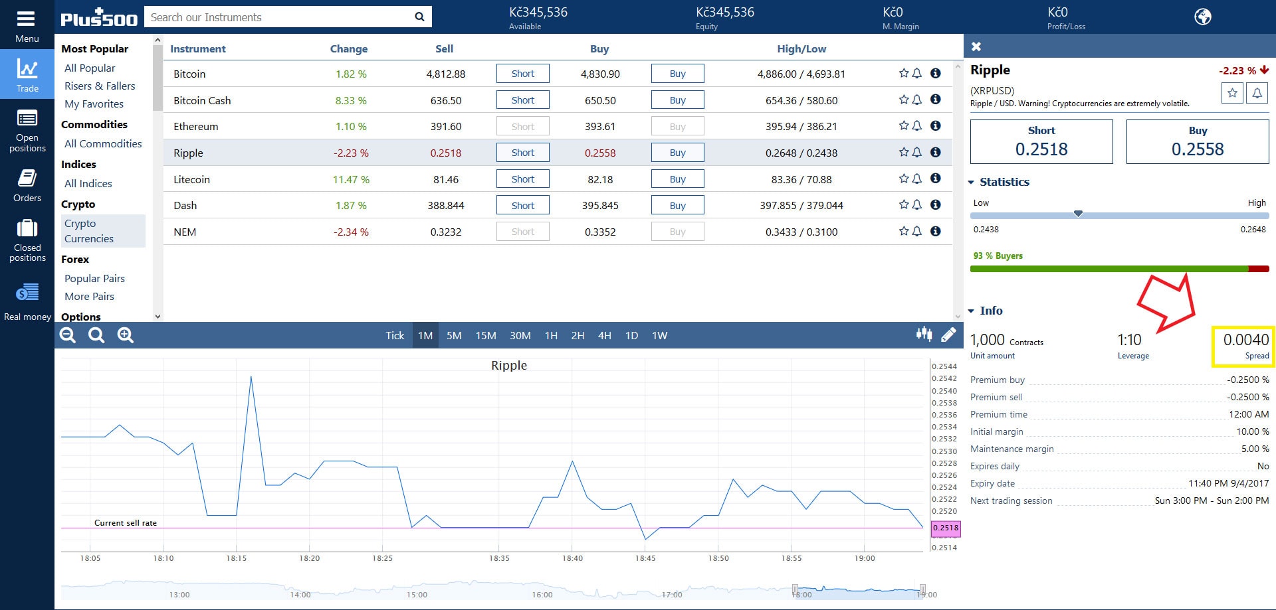Open the hamburger Menu icon
The image size is (1276, 610).
pyautogui.click(x=27, y=19)
